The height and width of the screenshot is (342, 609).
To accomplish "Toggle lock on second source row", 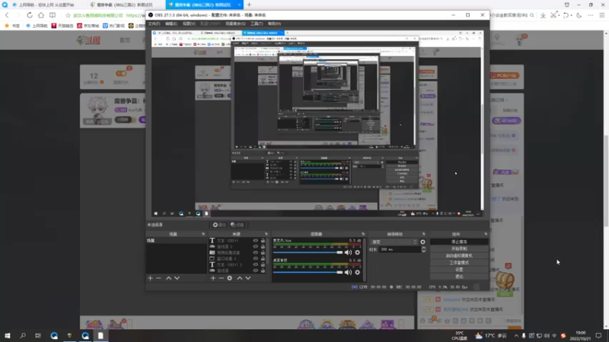I will [x=263, y=246].
